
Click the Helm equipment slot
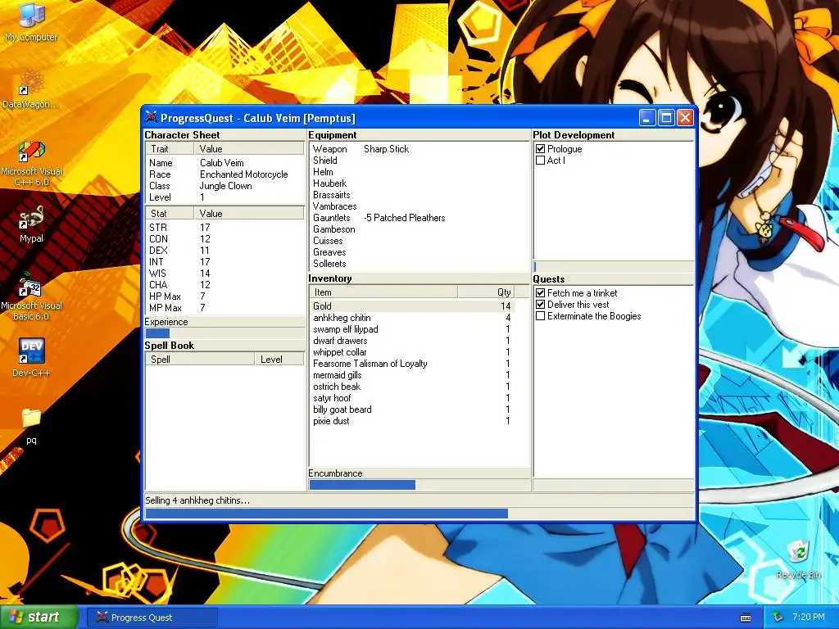(x=419, y=172)
